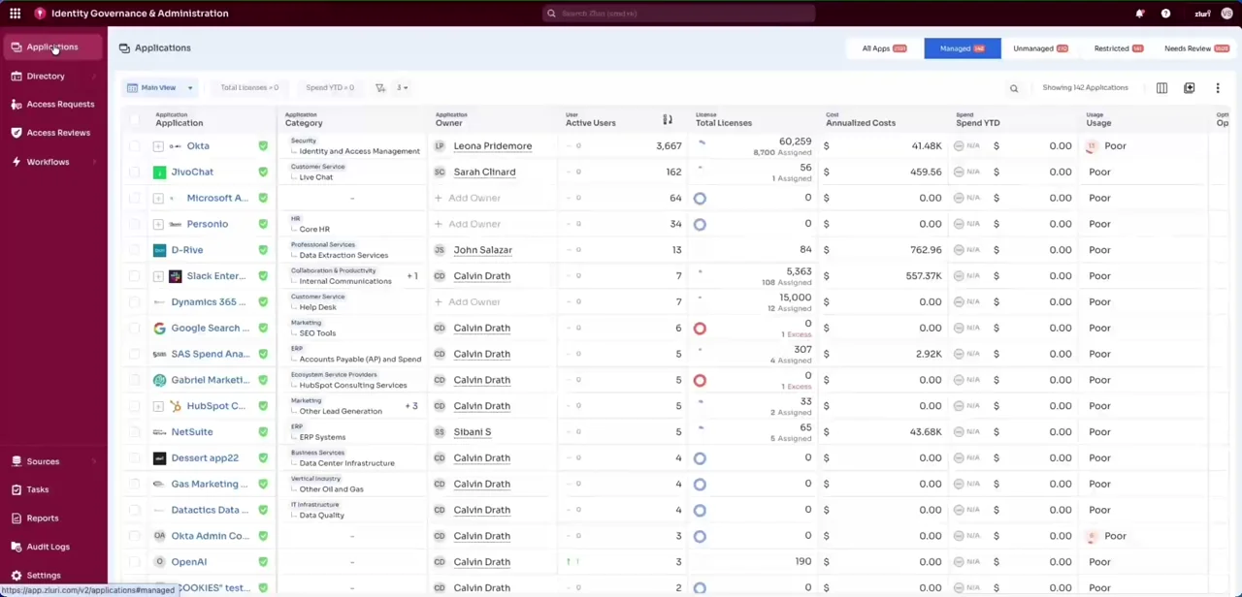Open Settings gear in the sidebar

coord(16,576)
